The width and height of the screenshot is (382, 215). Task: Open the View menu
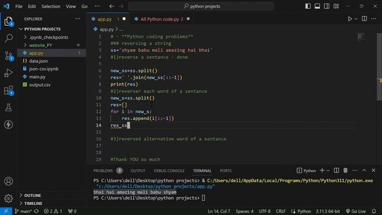70,7
